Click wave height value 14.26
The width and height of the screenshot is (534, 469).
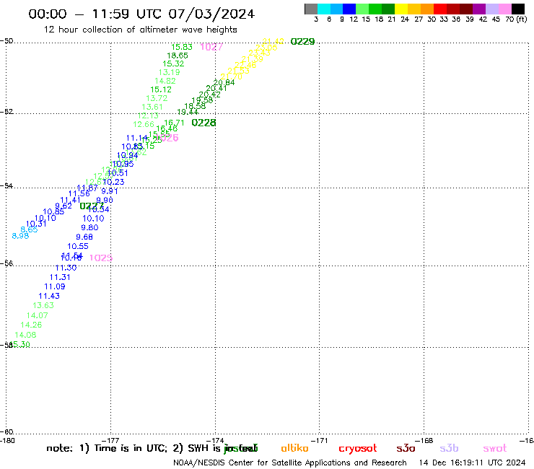(31, 325)
